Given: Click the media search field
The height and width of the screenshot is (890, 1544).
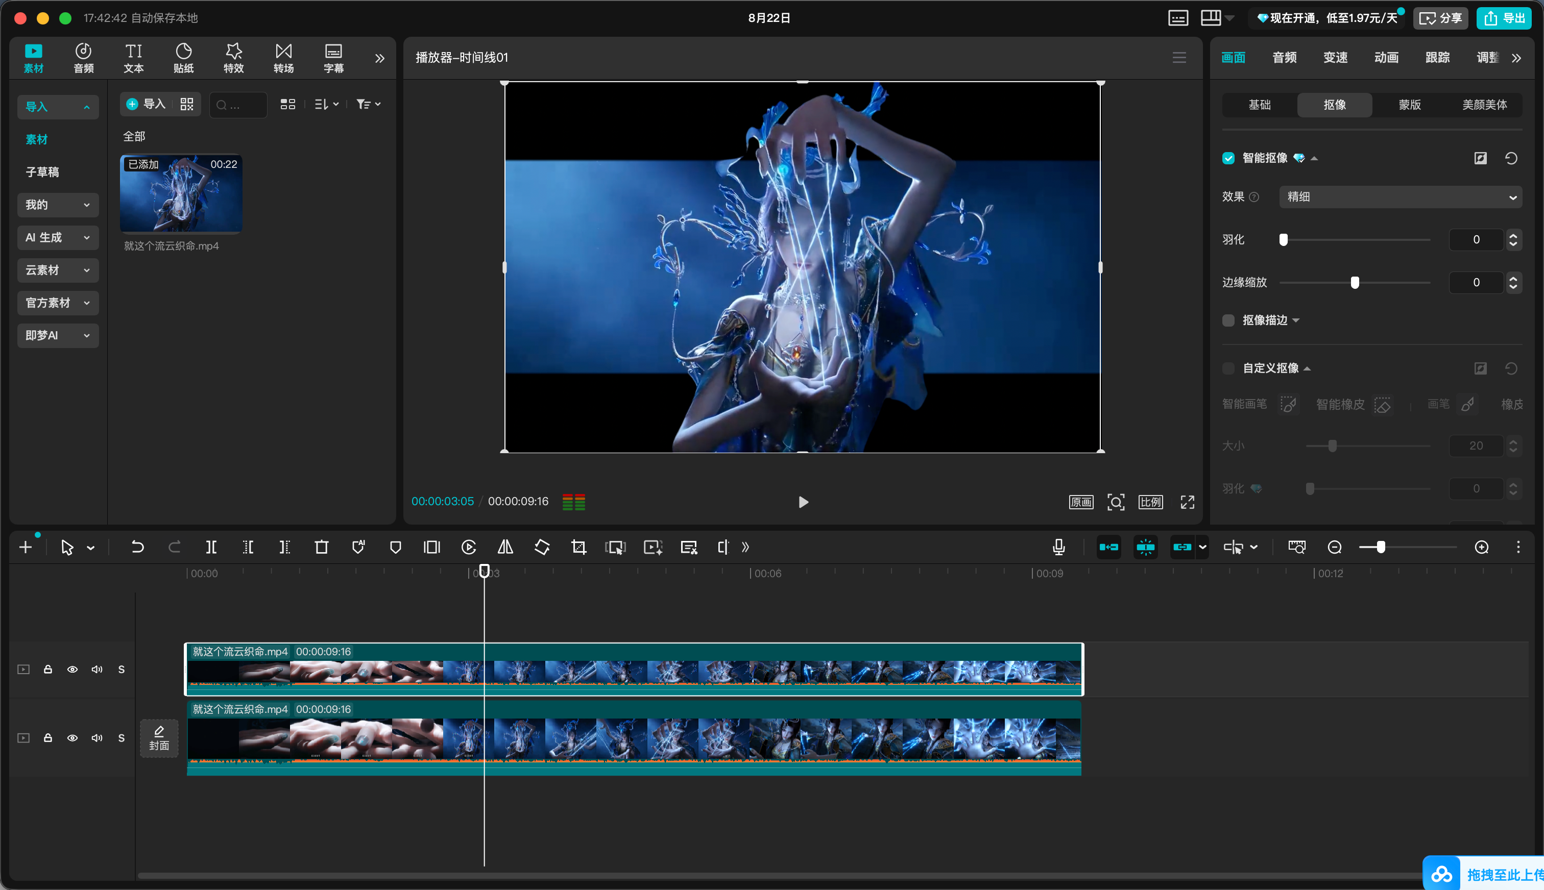Looking at the screenshot, I should (238, 105).
